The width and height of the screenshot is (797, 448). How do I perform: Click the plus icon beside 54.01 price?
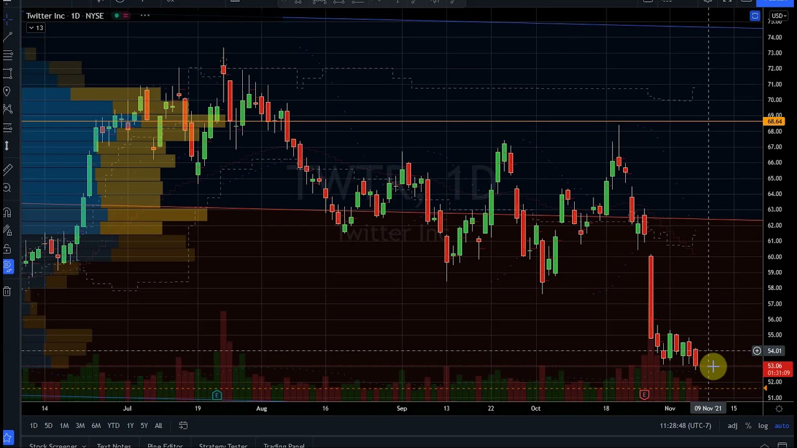(x=757, y=351)
